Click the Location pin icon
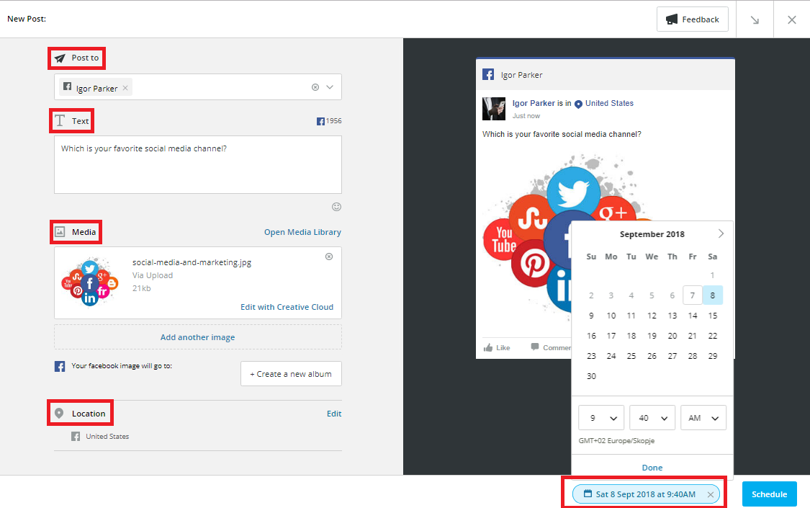 pyautogui.click(x=59, y=414)
